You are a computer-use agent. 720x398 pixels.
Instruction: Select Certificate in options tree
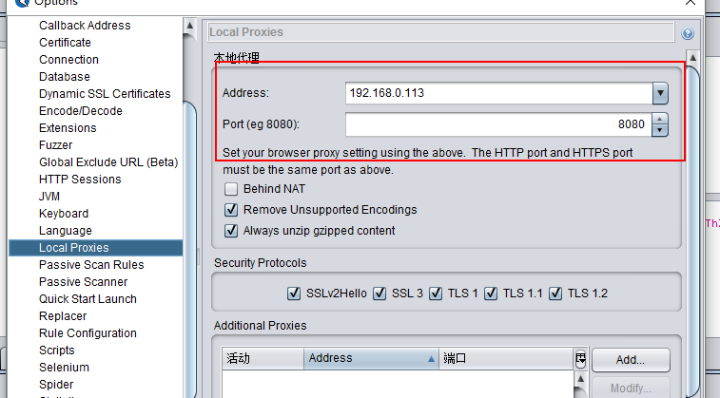click(65, 42)
